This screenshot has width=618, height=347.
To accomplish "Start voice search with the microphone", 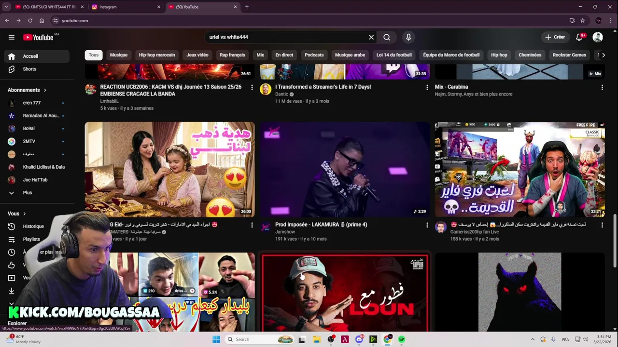I will point(408,37).
